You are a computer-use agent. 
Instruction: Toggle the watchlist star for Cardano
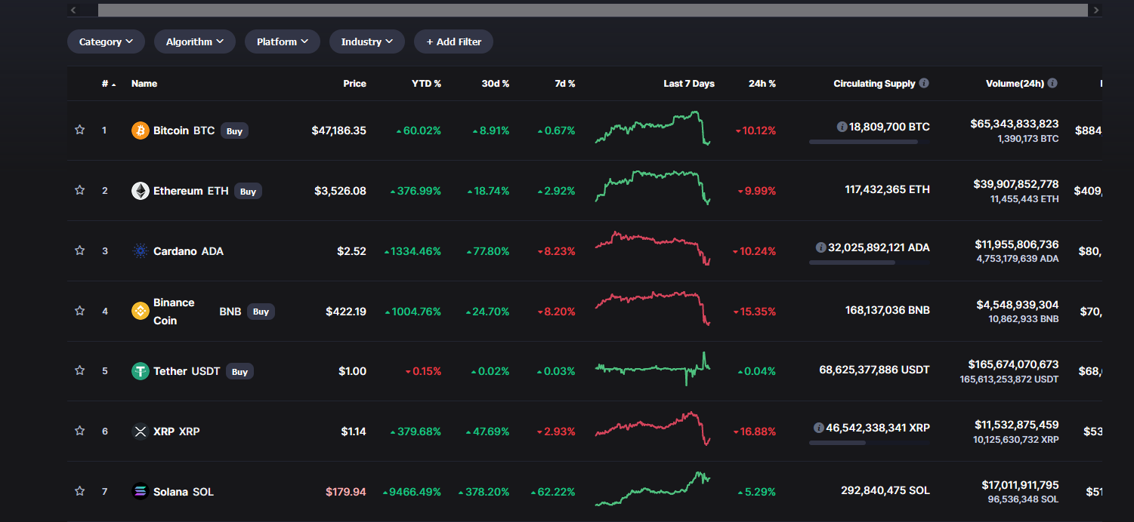point(79,250)
